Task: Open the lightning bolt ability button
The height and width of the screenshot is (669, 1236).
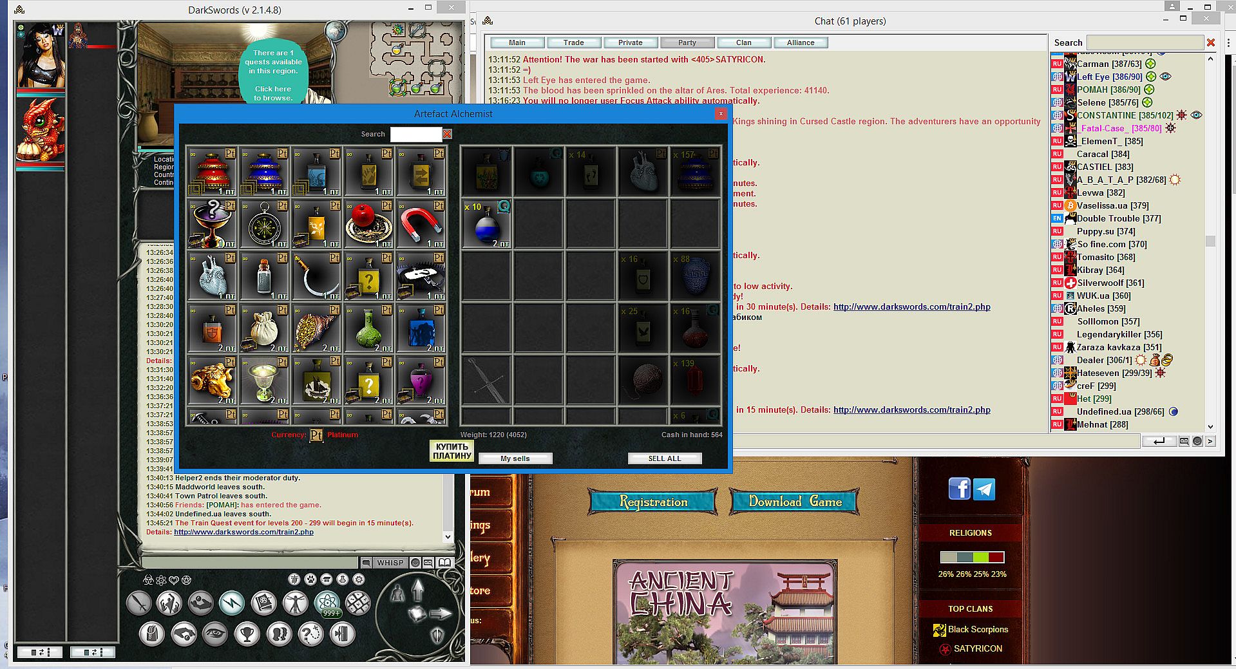Action: click(232, 603)
